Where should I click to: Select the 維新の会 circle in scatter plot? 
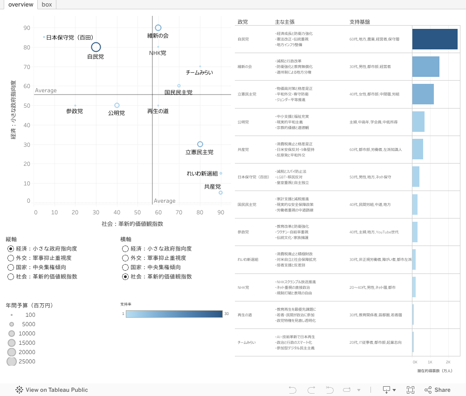(158, 27)
